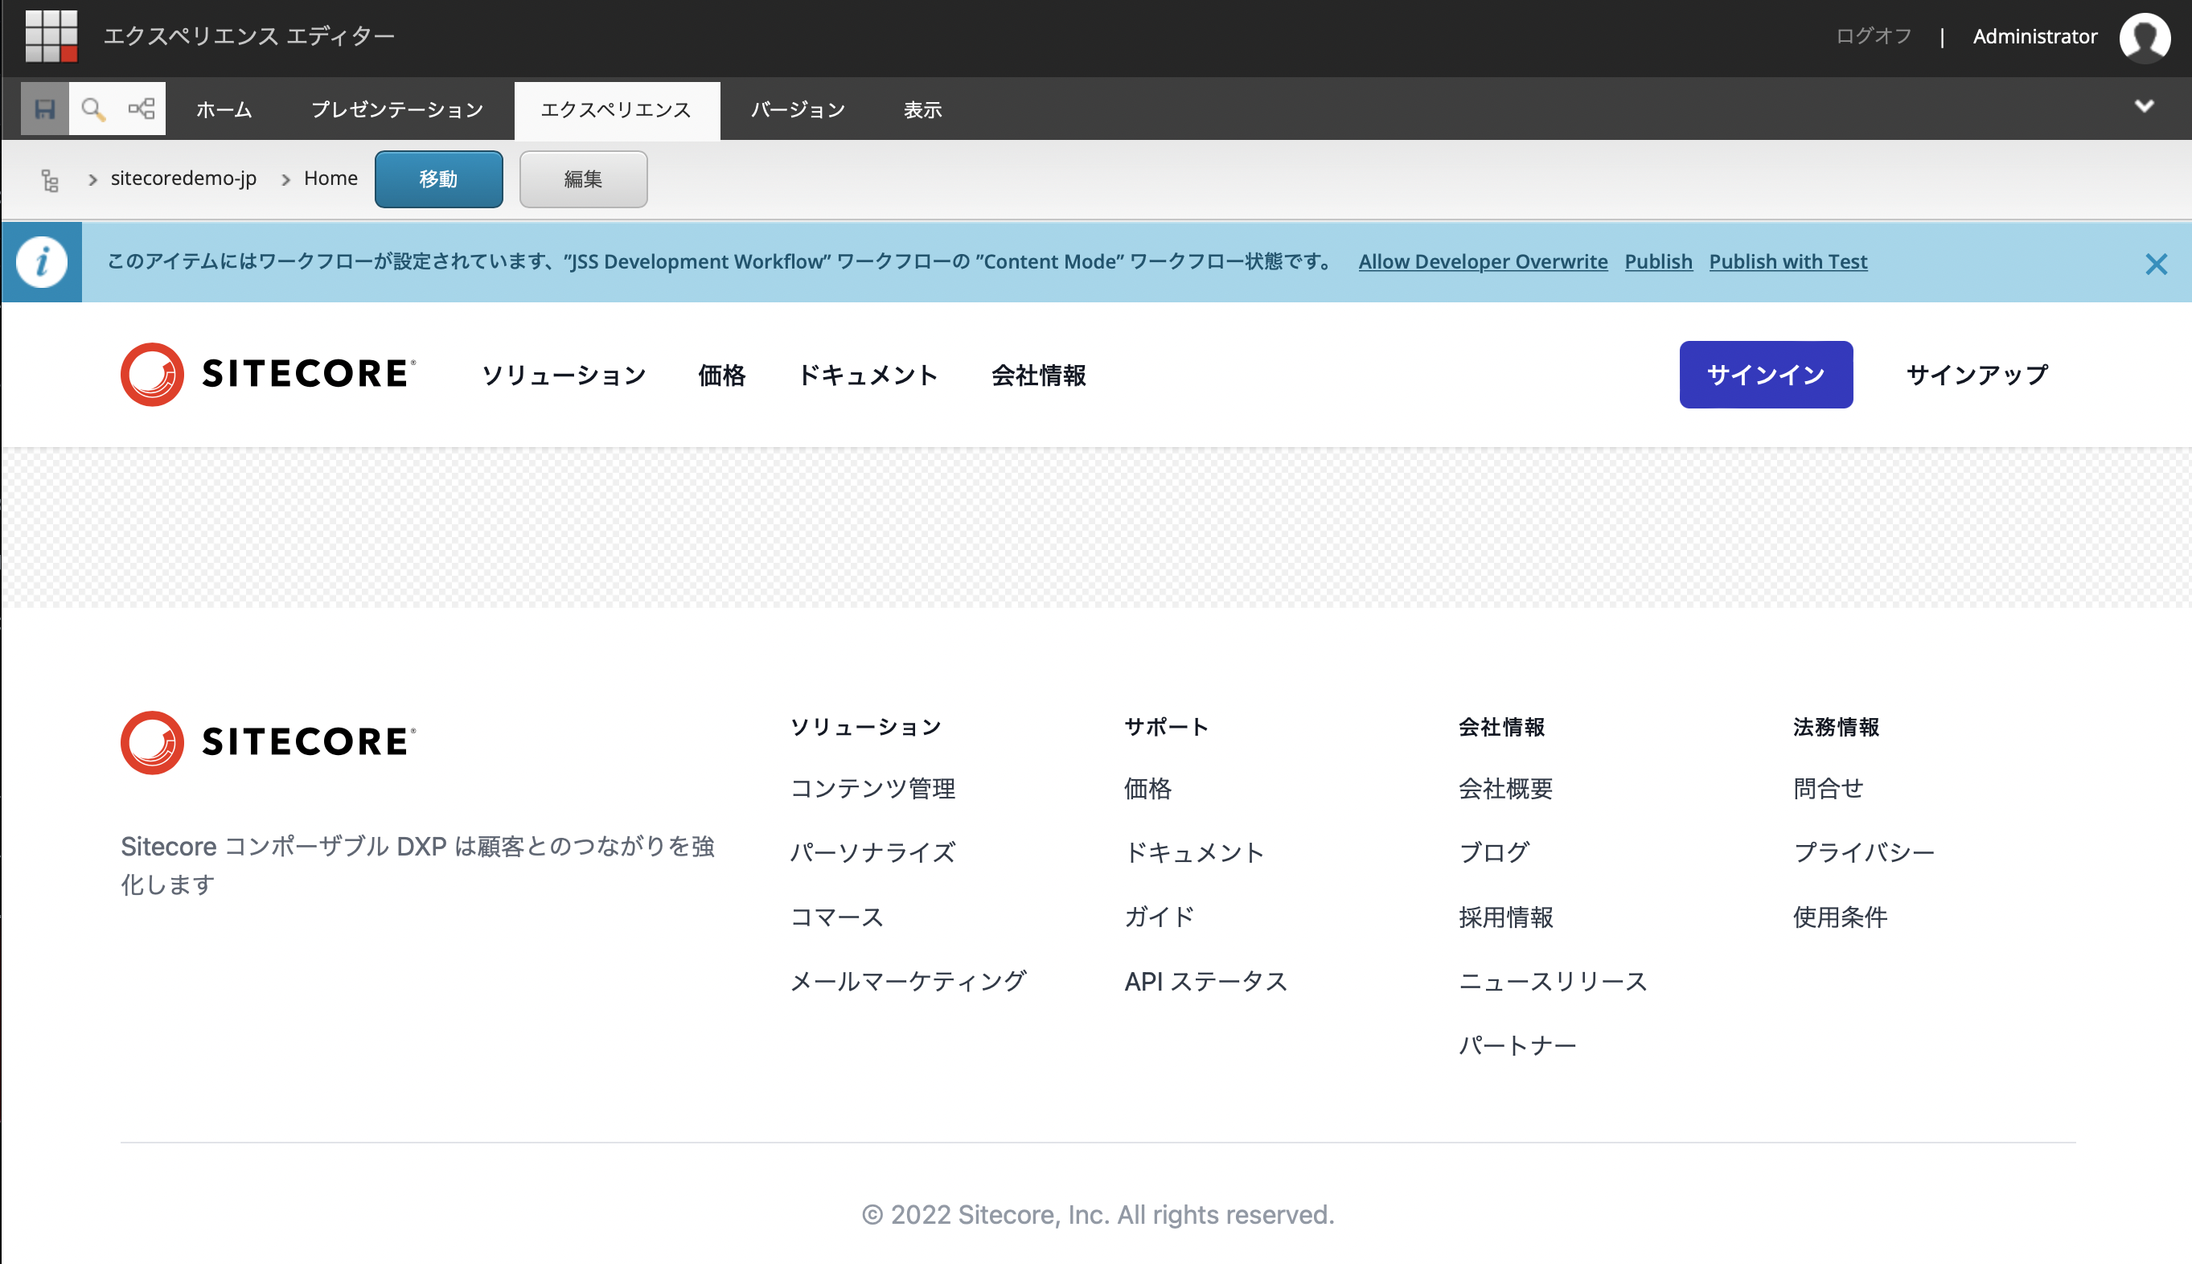Click the ログオフ link
This screenshot has width=2192, height=1264.
click(1874, 36)
